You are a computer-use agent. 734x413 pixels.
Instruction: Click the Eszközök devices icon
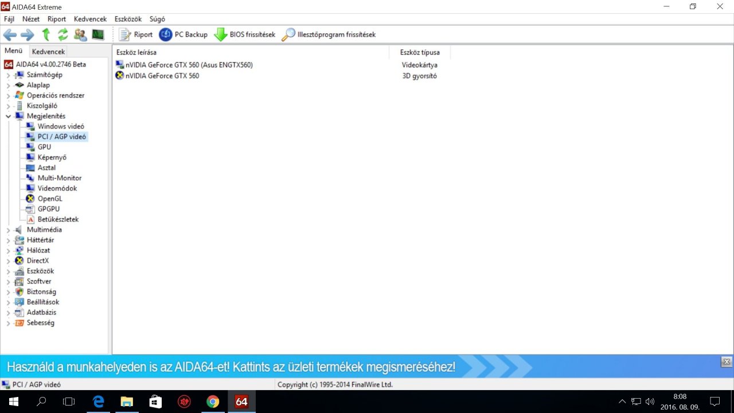[x=19, y=271]
